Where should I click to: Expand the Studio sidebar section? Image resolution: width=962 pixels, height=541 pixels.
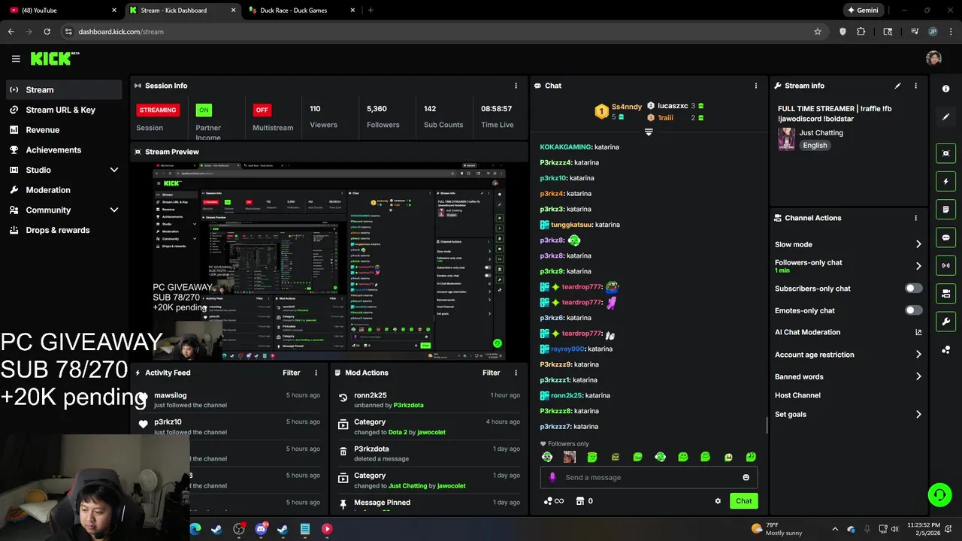click(114, 170)
